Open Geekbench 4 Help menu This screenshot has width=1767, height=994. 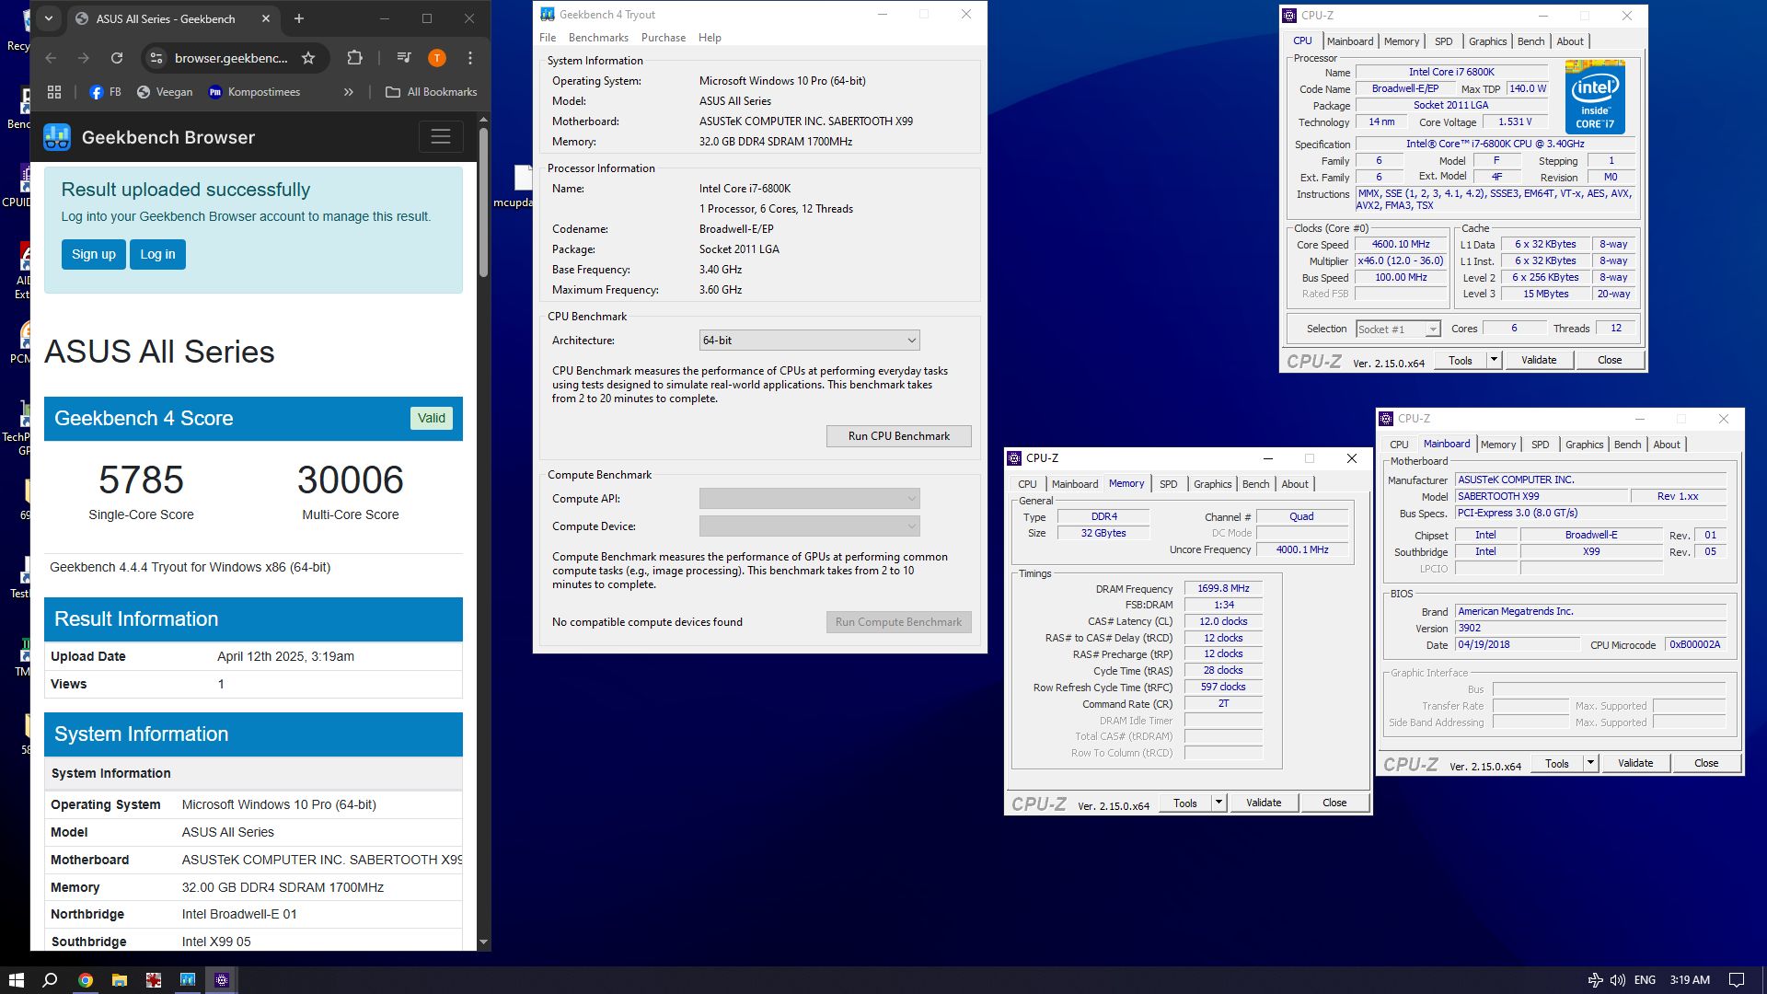click(x=710, y=38)
